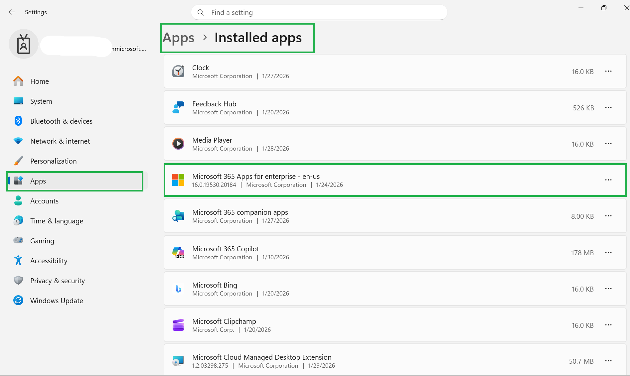
Task: Click the search magnifier icon
Action: (201, 12)
